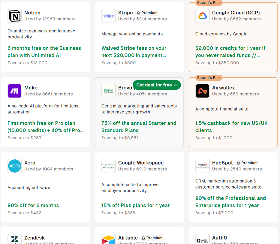Click the Make logo icon
280x244 pixels.
(15, 91)
